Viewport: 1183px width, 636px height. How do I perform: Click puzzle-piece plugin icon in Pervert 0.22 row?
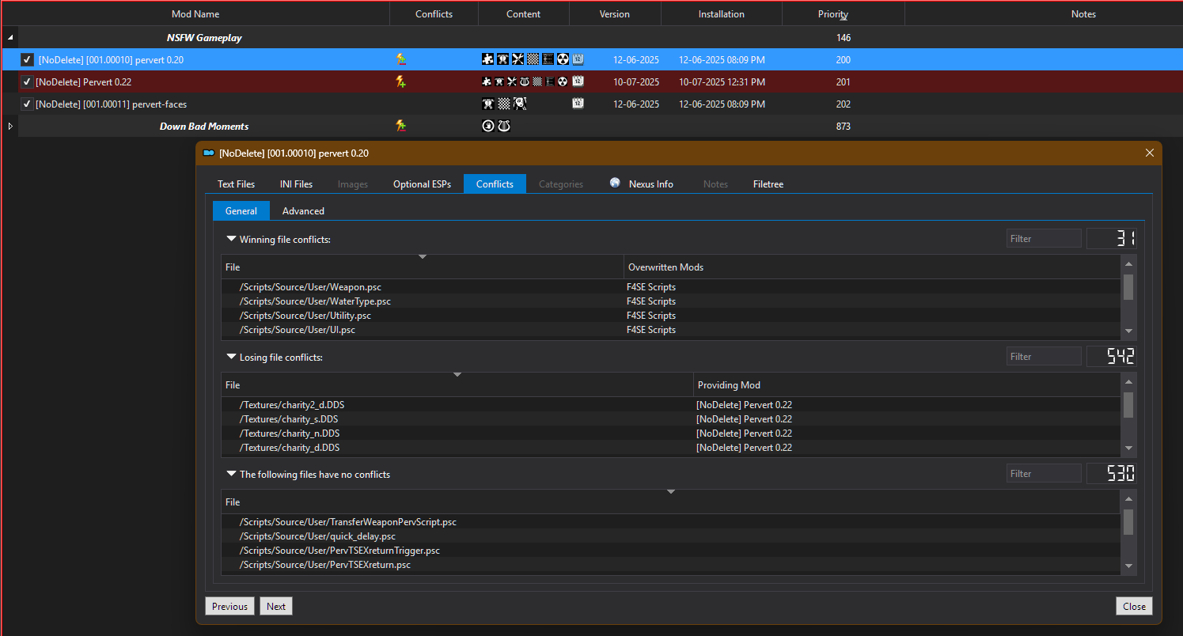(x=487, y=81)
